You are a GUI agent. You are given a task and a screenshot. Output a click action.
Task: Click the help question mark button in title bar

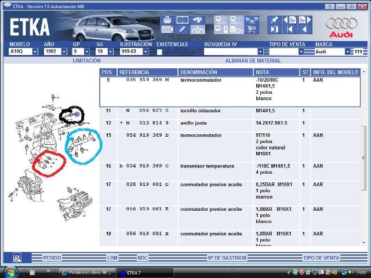tap(330, 6)
